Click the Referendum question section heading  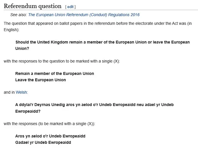[x=33, y=6]
